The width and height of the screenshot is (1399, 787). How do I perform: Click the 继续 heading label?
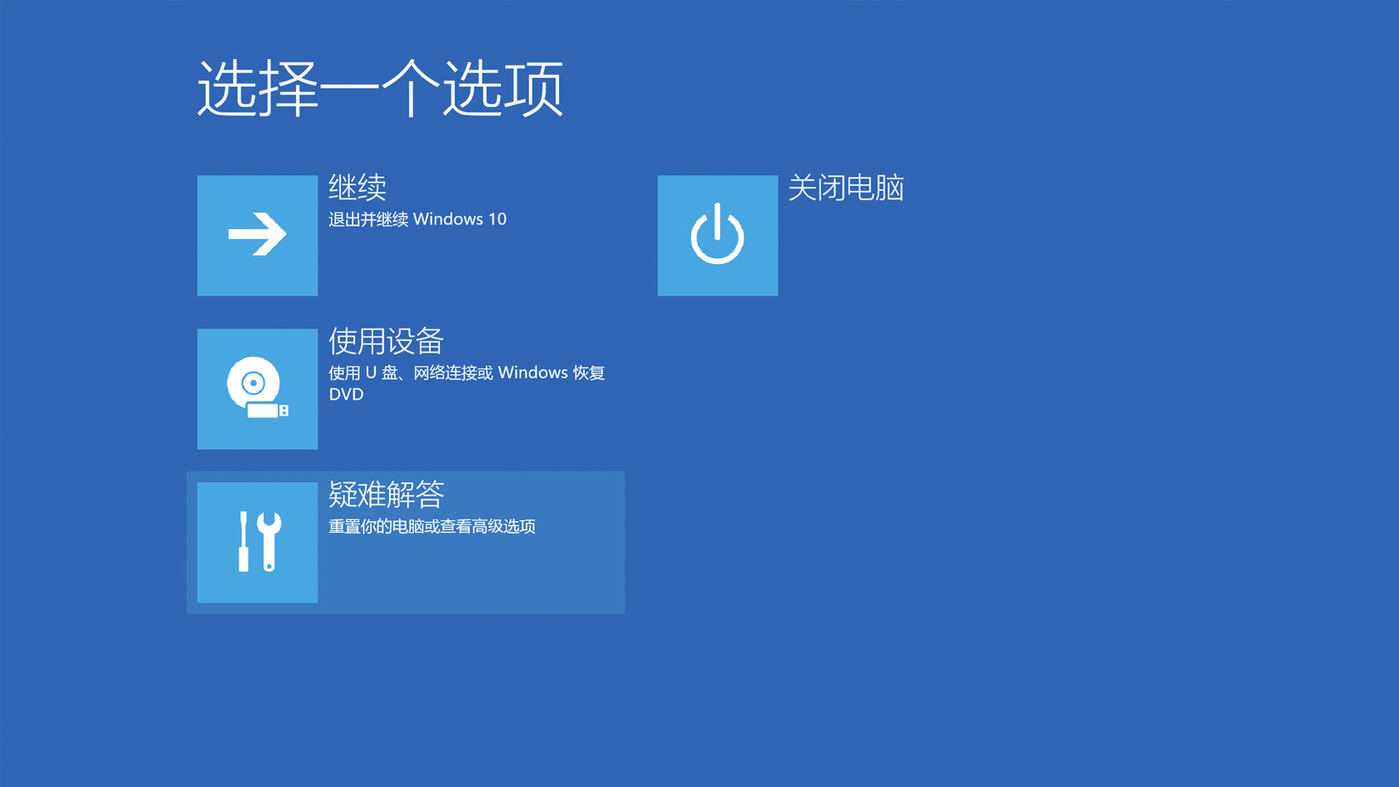[x=358, y=187]
